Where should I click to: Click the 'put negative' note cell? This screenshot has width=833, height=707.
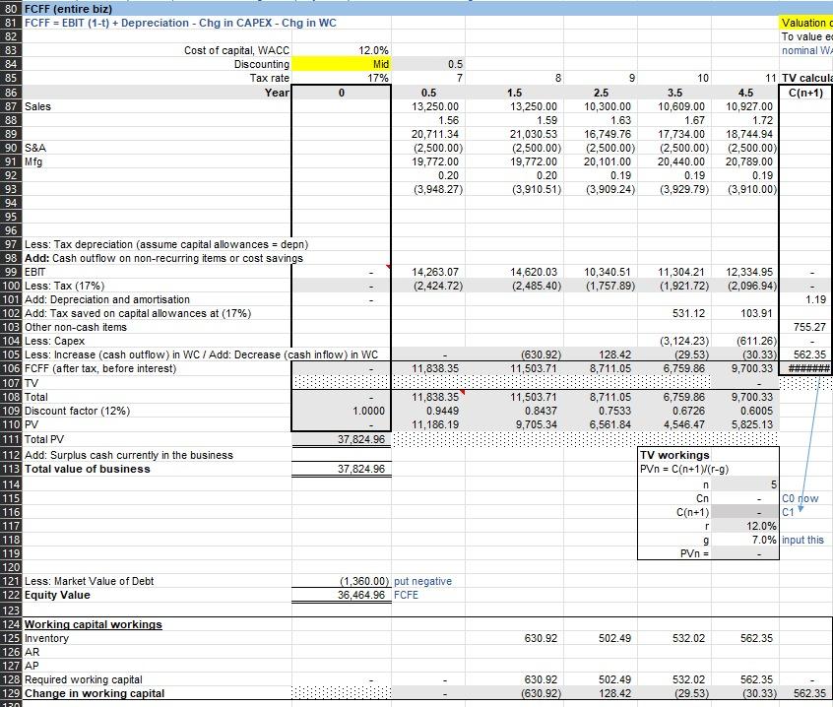(422, 581)
